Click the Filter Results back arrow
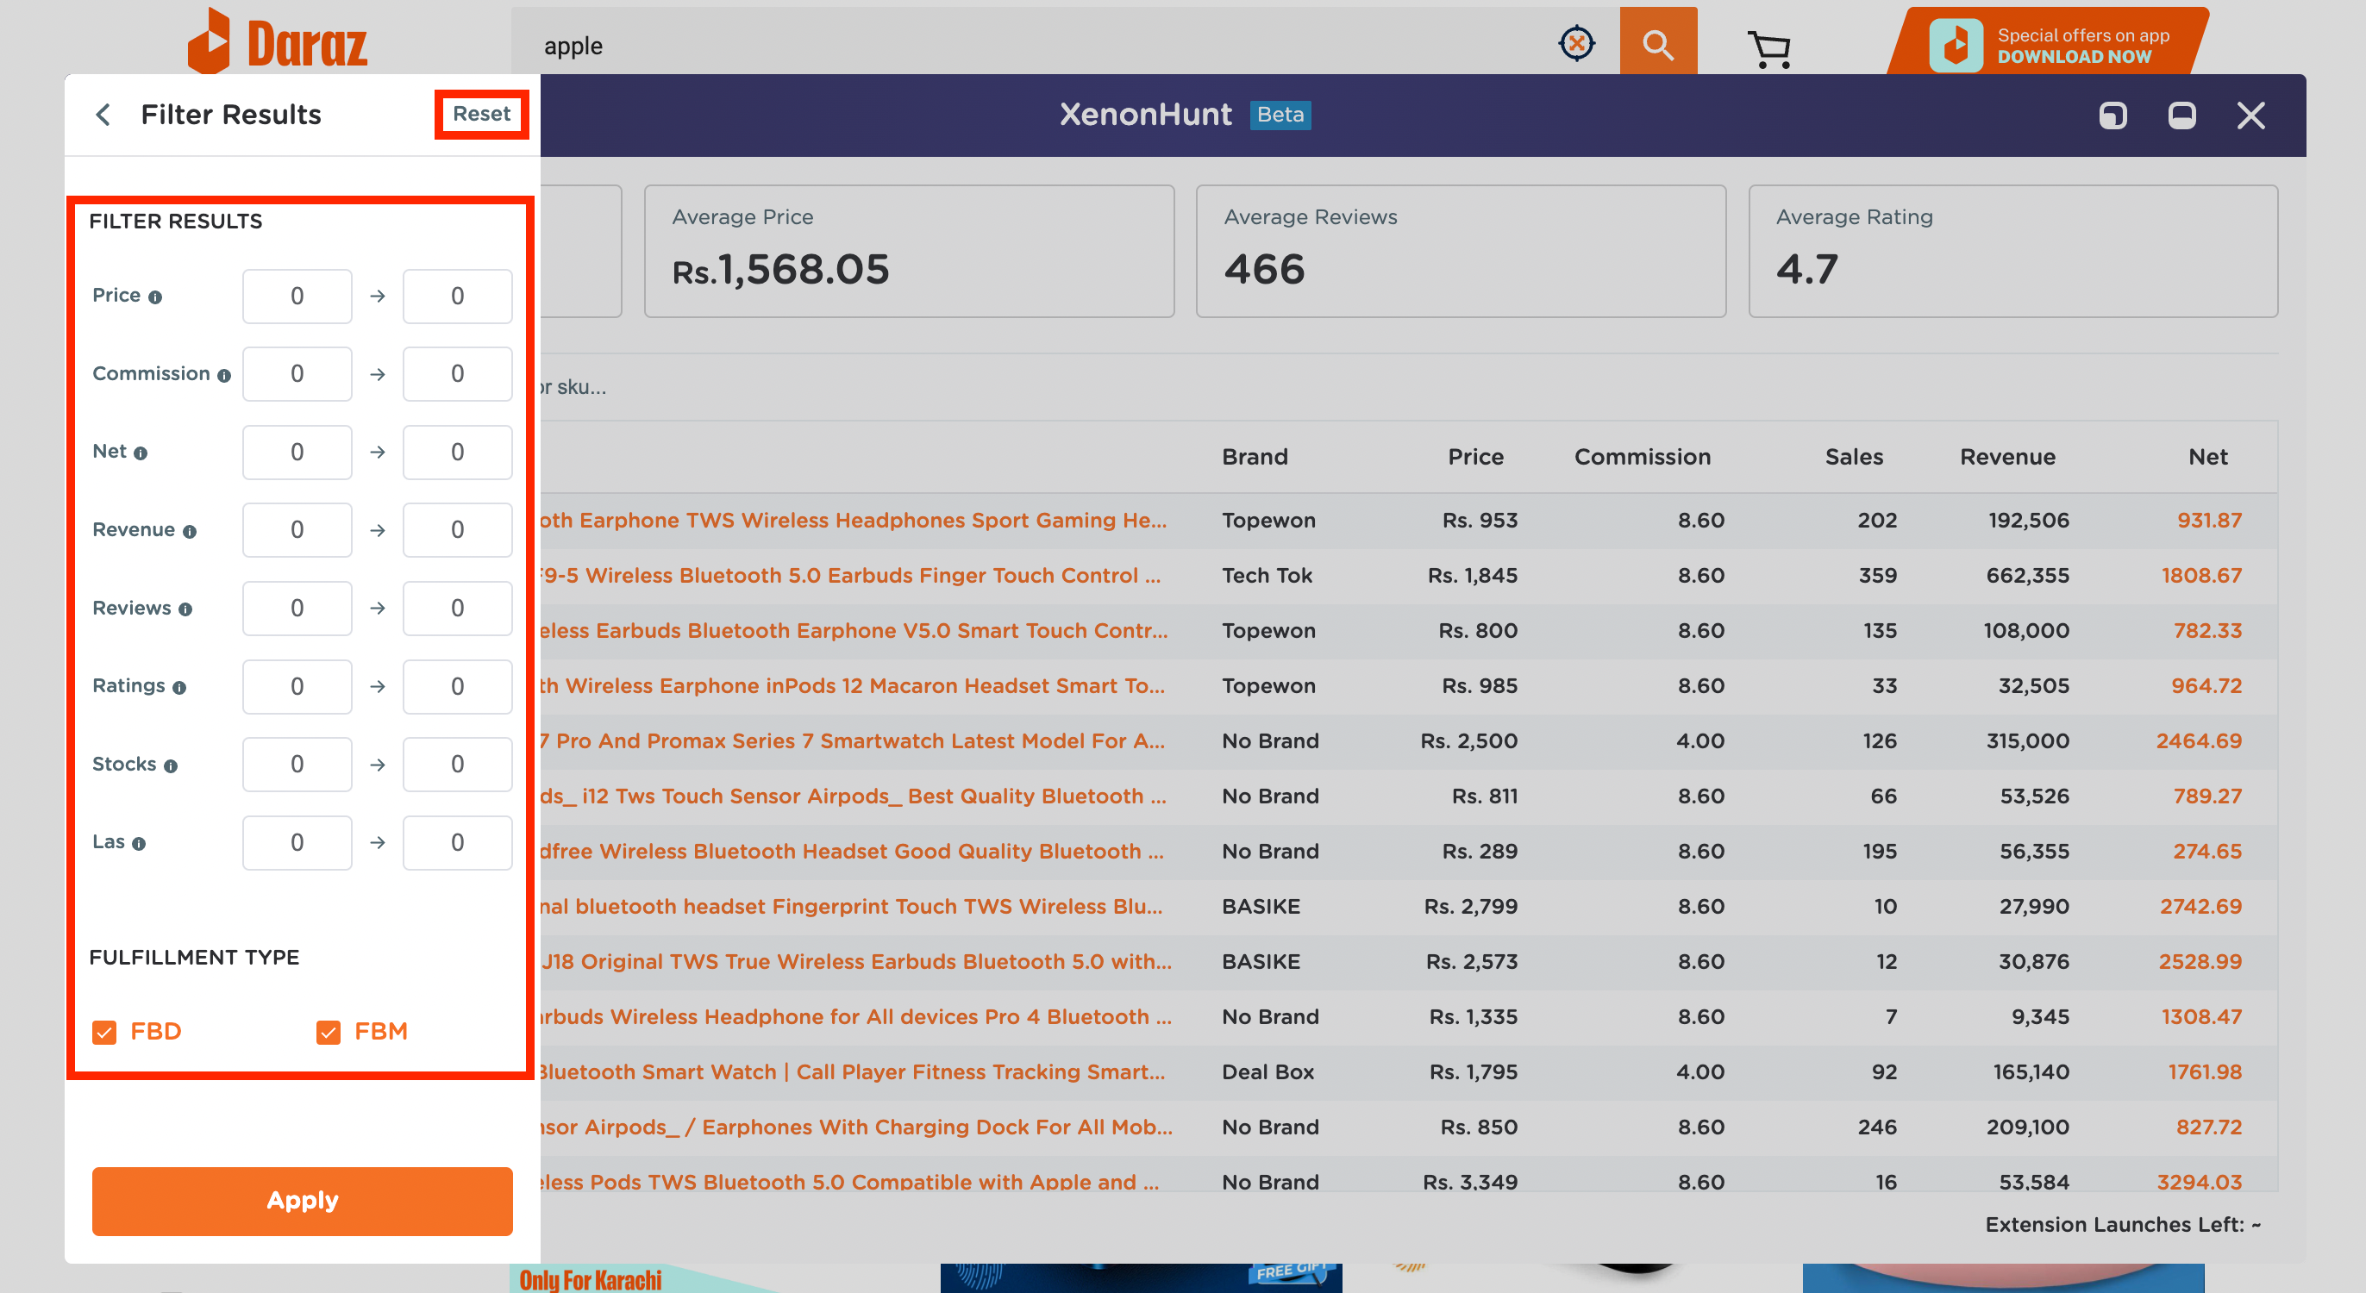Image resolution: width=2366 pixels, height=1293 pixels. tap(103, 113)
